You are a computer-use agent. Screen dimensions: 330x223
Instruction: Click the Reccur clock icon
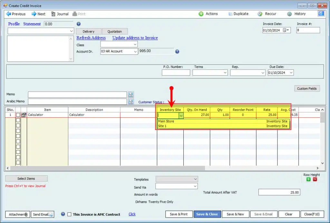tap(260, 14)
